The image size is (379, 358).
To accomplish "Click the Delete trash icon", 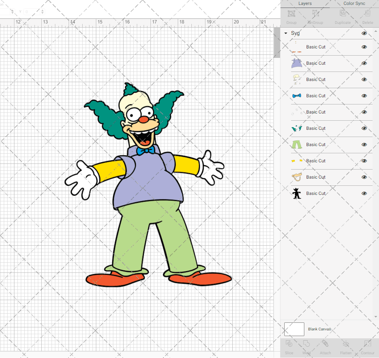I will click(x=368, y=13).
